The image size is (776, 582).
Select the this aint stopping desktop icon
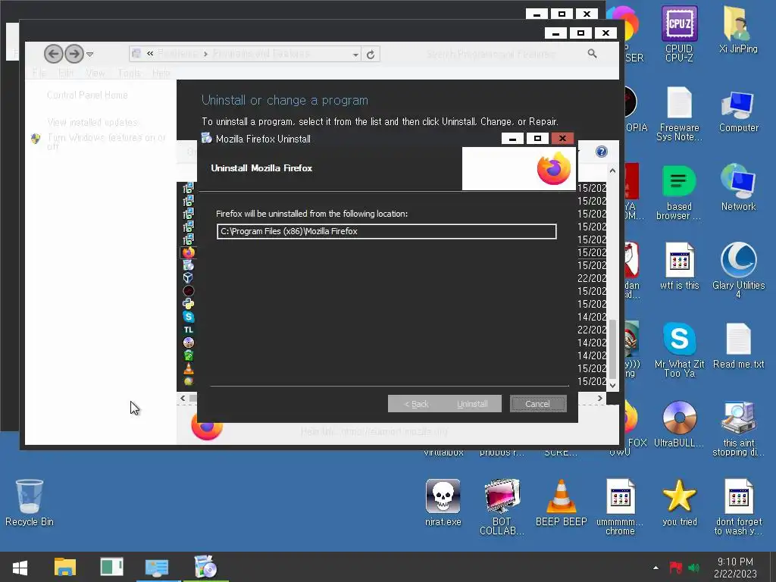738,429
